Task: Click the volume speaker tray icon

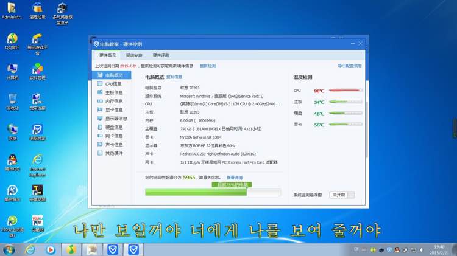Action: (x=422, y=249)
